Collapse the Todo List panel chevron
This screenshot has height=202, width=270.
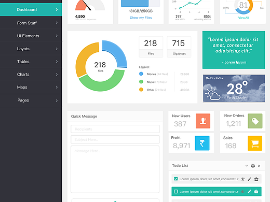[247, 166]
